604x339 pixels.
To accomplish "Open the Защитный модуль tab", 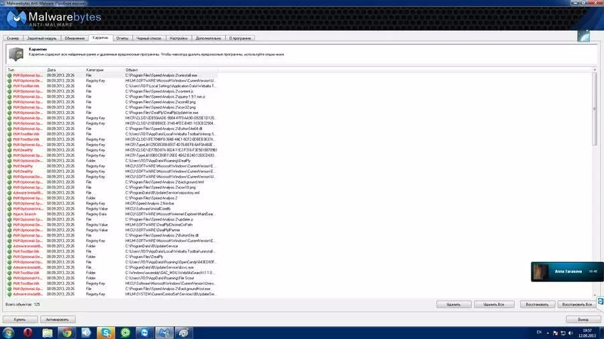I will (42, 38).
